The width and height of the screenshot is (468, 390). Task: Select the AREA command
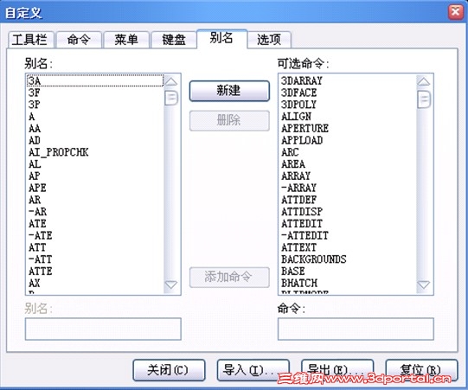point(348,164)
